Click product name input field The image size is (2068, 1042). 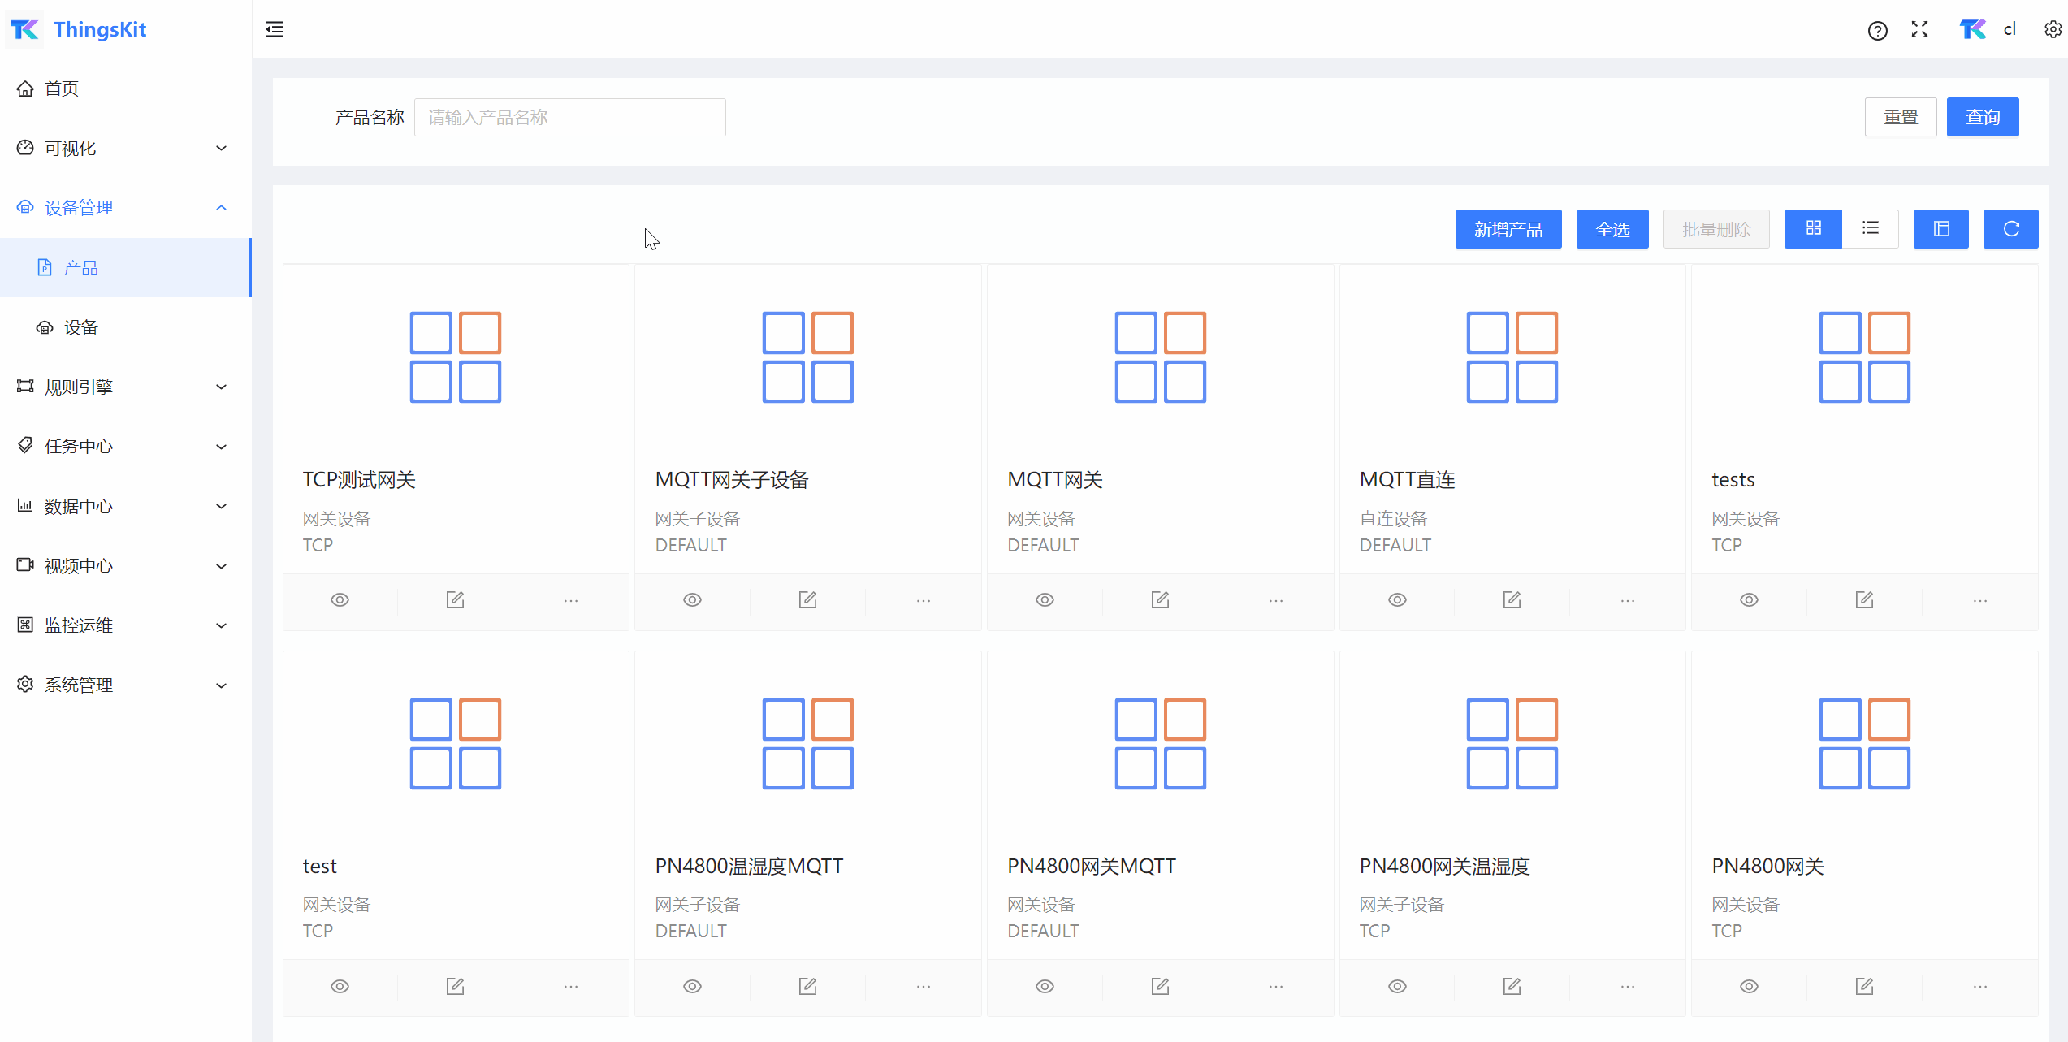tap(570, 117)
